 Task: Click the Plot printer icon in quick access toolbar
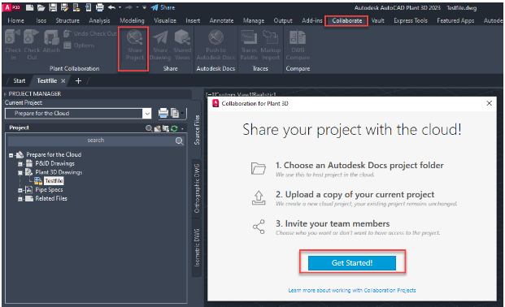pyautogui.click(x=100, y=7)
